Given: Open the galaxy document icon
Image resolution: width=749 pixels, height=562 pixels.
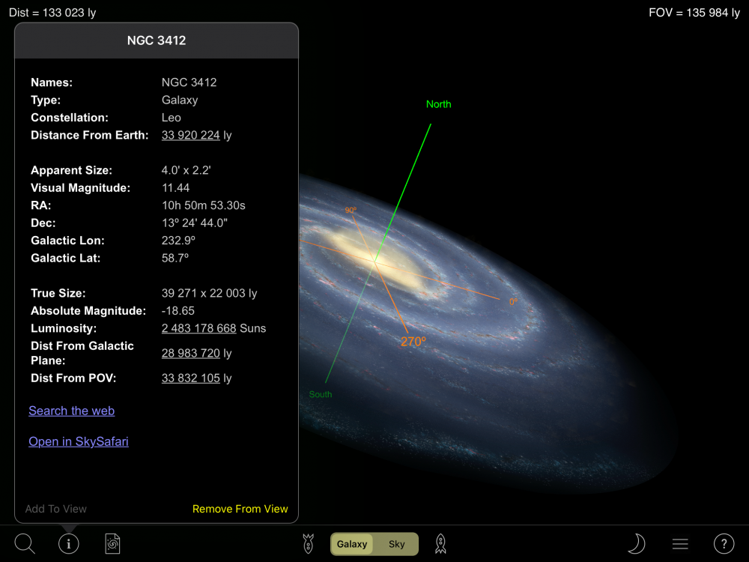Looking at the screenshot, I should (x=113, y=544).
